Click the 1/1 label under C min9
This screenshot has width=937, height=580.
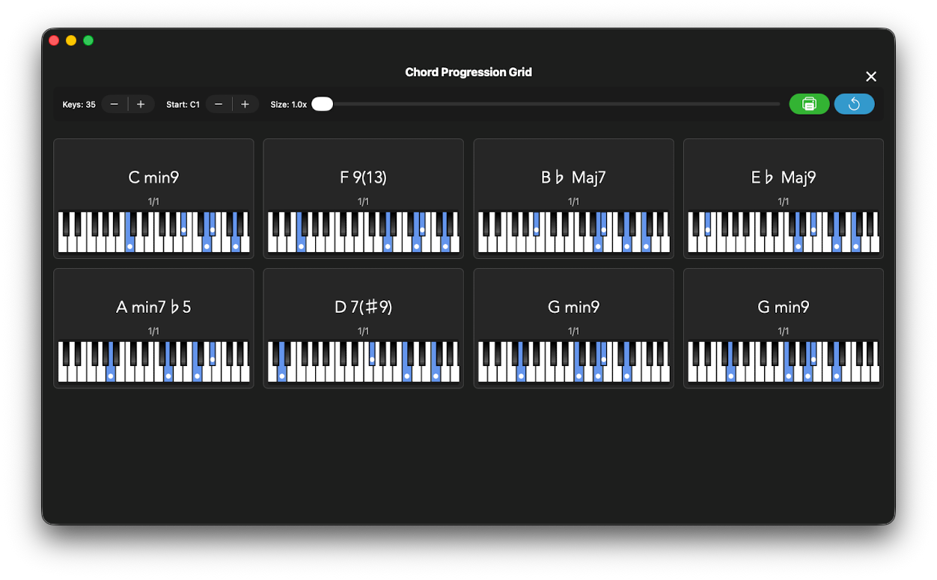153,201
